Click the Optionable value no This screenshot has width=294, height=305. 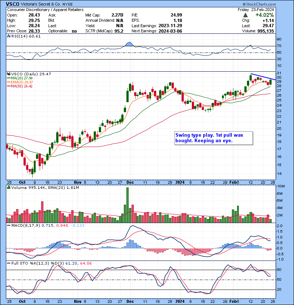click(74, 31)
